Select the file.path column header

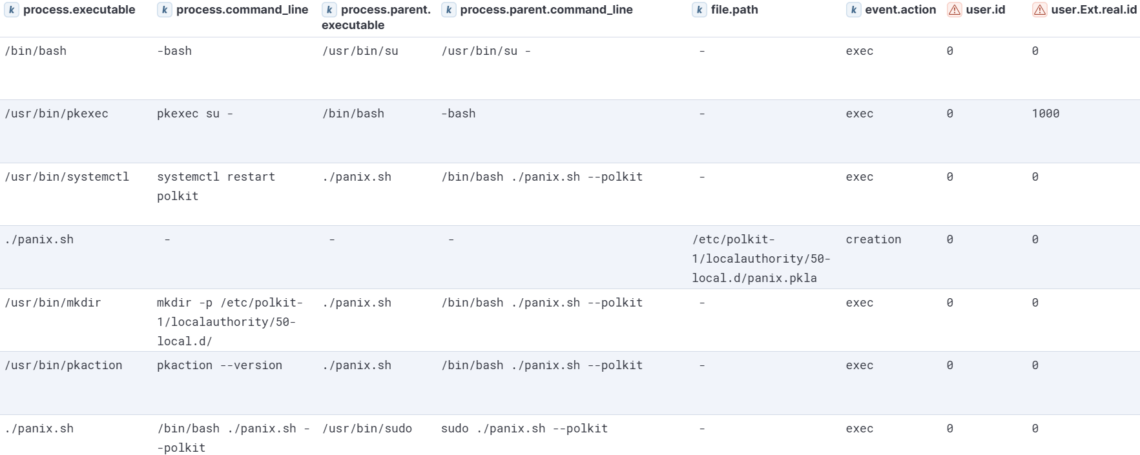(x=734, y=10)
